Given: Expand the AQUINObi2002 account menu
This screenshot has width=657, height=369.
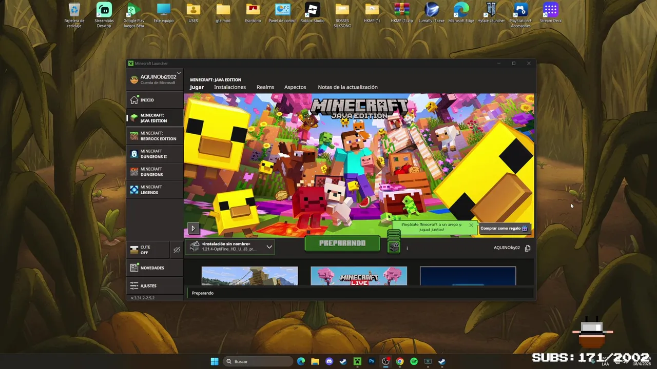Looking at the screenshot, I should (154, 79).
